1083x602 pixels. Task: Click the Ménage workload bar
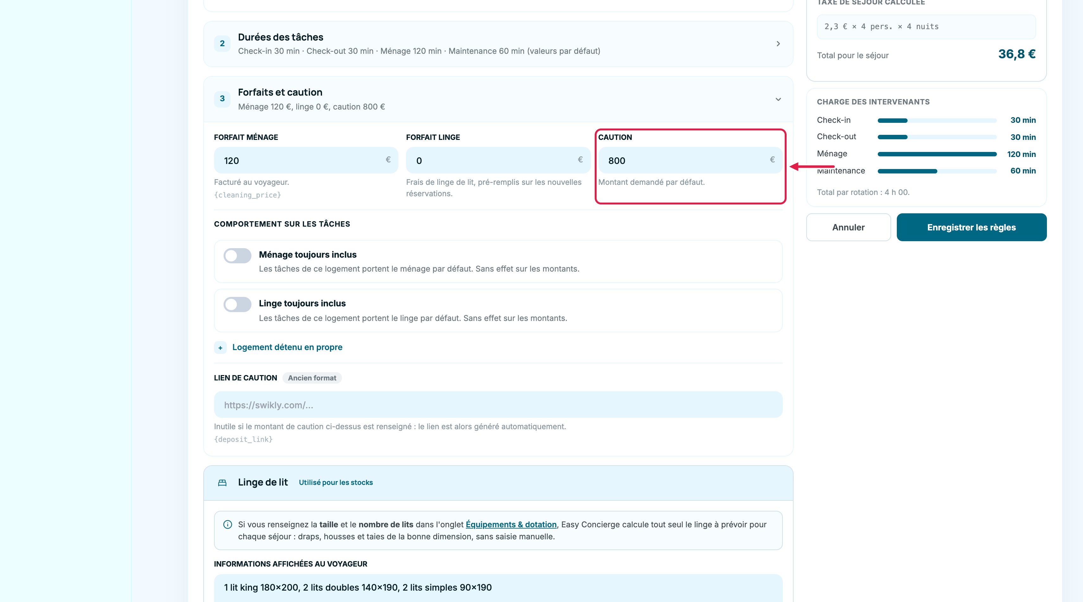point(937,154)
